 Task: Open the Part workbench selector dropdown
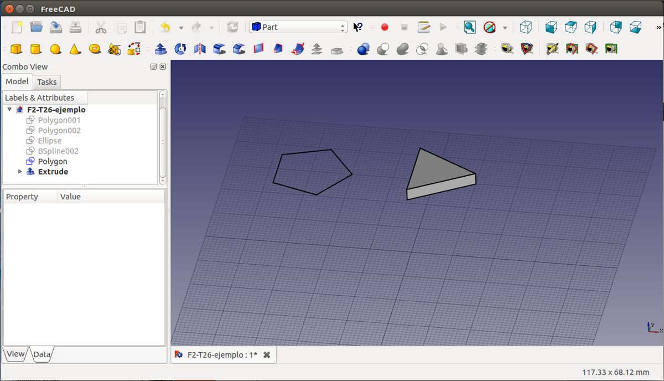(298, 27)
